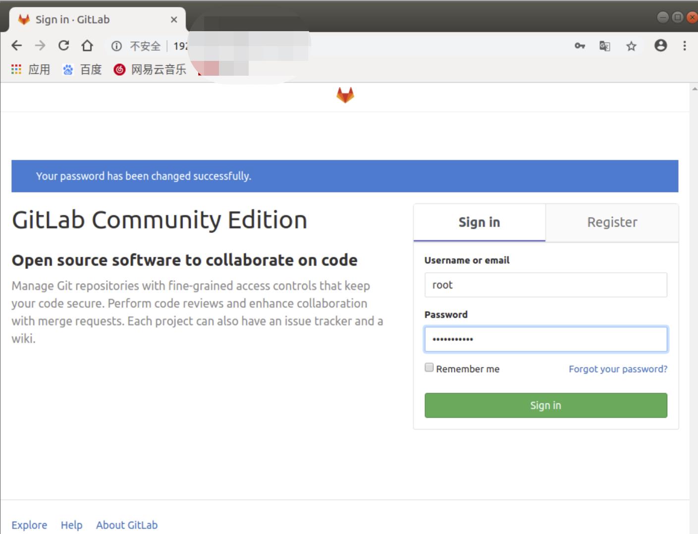Click the GitLab Community Edition heading
This screenshot has width=698, height=534.
(160, 220)
